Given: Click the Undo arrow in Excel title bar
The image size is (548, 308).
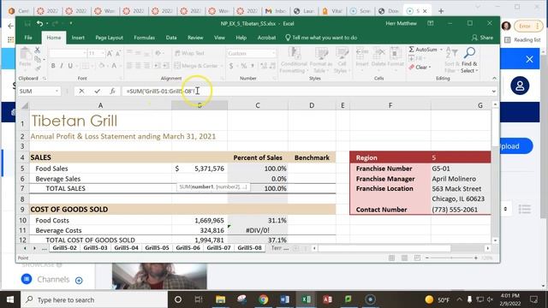Looking at the screenshot, I should pos(39,24).
